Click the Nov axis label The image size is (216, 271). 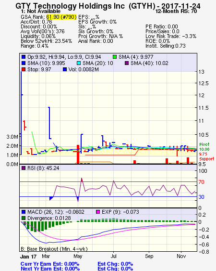tap(181, 256)
